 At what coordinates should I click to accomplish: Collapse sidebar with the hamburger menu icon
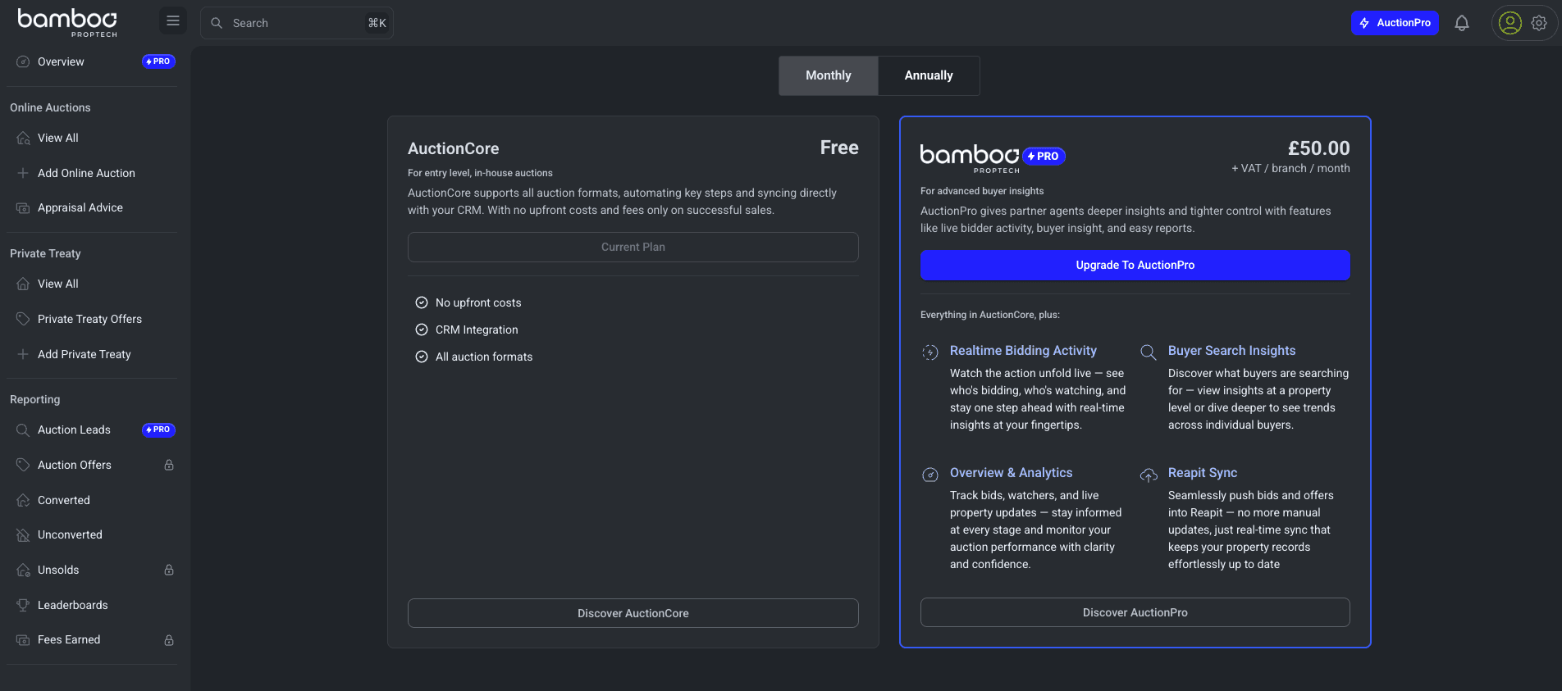pyautogui.click(x=173, y=21)
